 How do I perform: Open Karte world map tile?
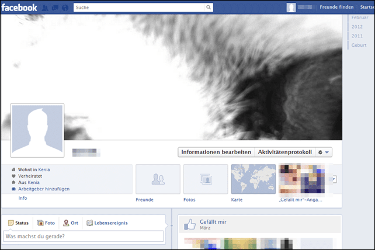tap(254, 179)
